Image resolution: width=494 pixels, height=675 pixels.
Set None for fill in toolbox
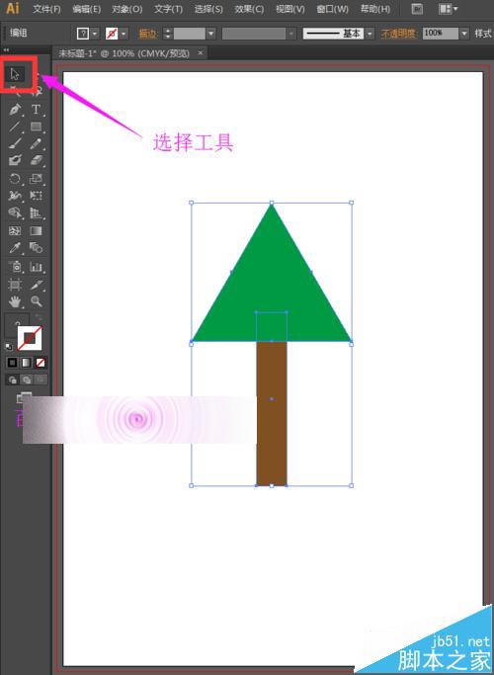click(41, 363)
